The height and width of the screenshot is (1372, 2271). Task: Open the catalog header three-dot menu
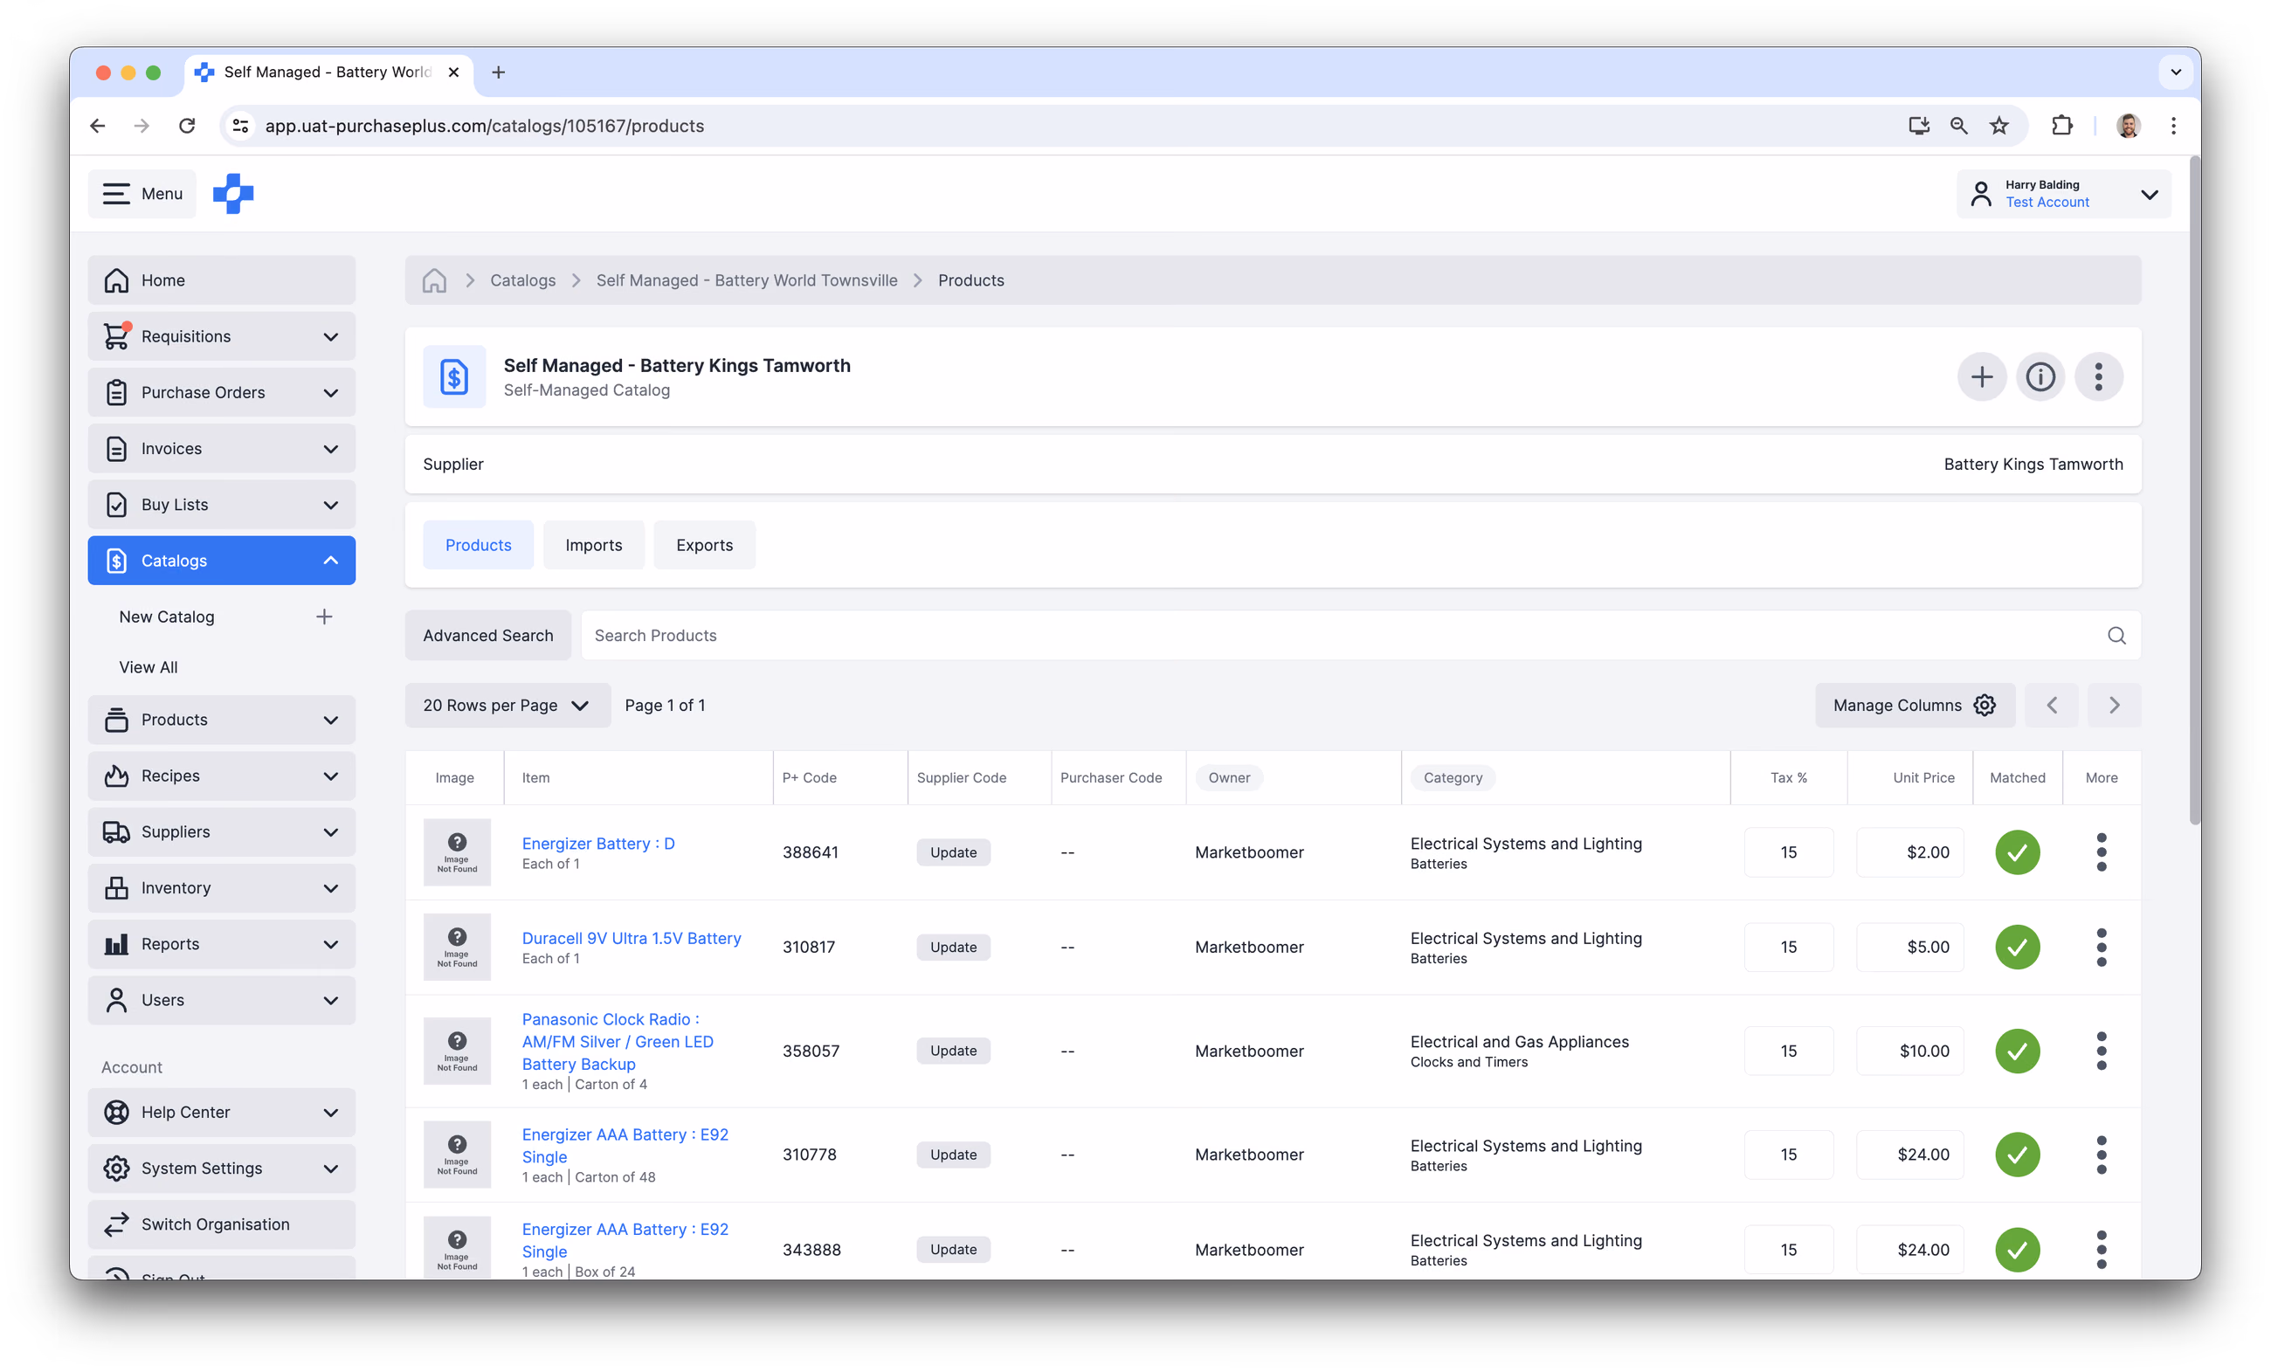click(2099, 377)
